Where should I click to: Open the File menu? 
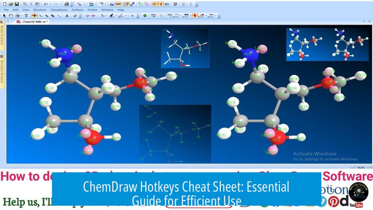[x=6, y=10]
